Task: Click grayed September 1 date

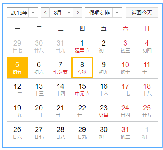Action: pos(147,132)
